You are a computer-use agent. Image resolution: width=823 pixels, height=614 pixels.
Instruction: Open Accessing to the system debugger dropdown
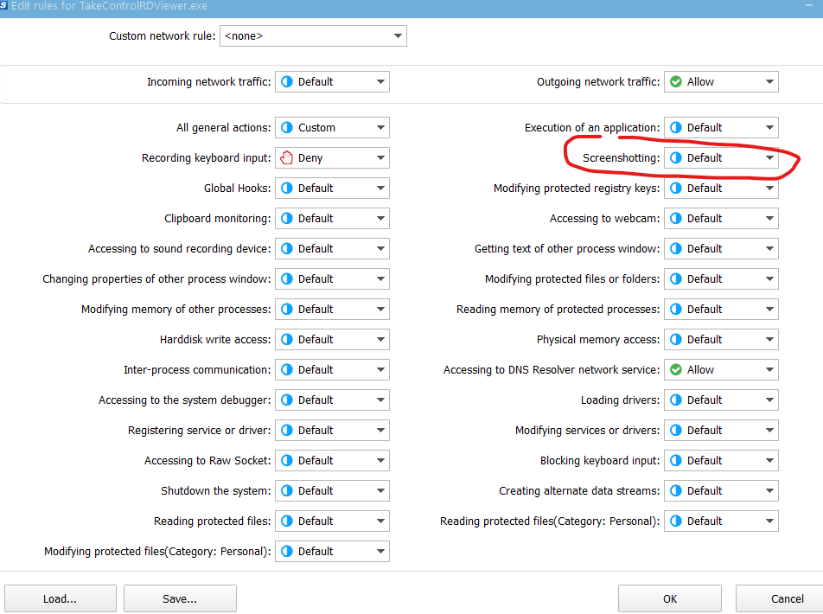pyautogui.click(x=332, y=400)
